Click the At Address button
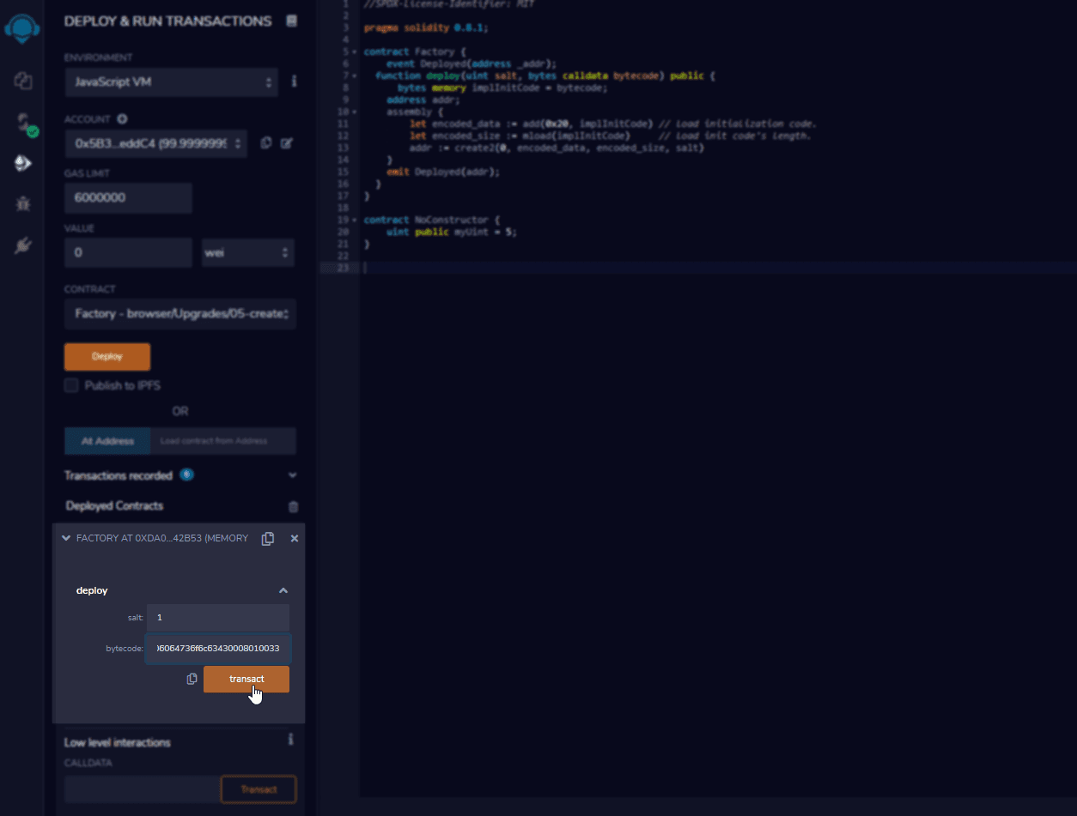1077x816 pixels. pos(107,441)
